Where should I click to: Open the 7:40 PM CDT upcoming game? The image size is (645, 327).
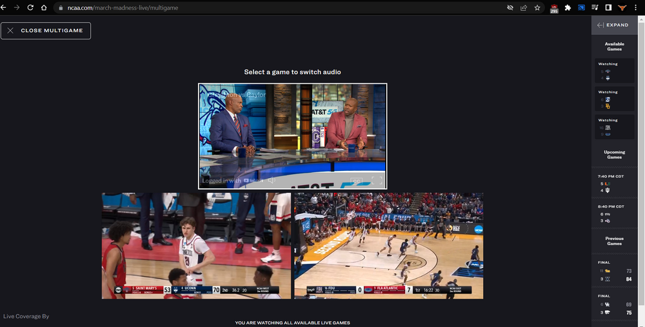[x=614, y=183]
